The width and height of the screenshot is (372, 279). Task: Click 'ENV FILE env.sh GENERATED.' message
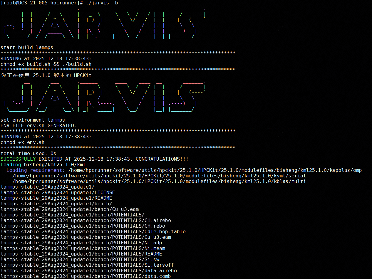point(38,125)
